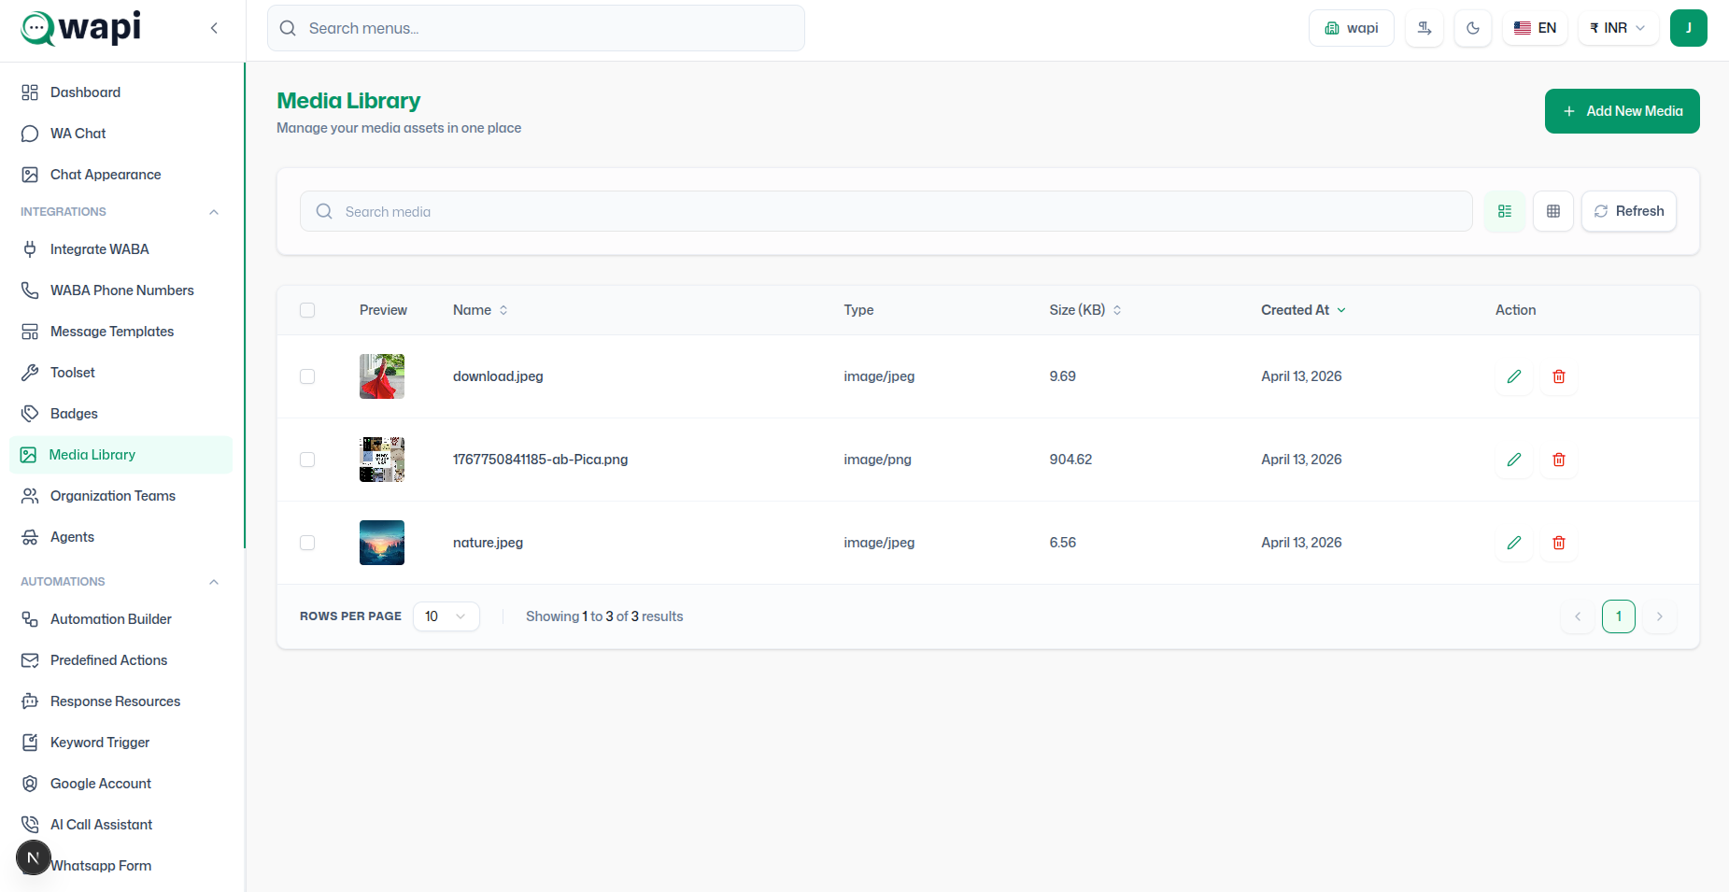The width and height of the screenshot is (1729, 892).
Task: Open Dashboard from the sidebar
Action: 121,92
